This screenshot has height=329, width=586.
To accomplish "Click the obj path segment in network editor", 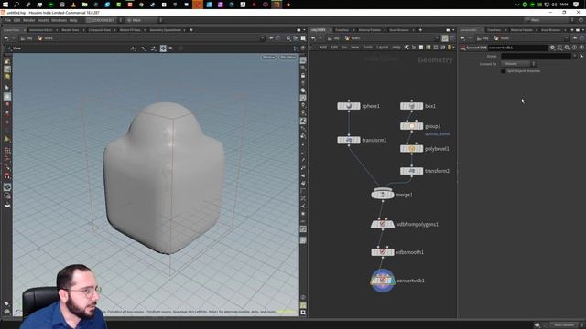I will tap(336, 38).
